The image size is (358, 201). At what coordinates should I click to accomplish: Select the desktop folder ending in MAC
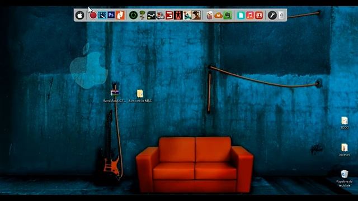point(140,95)
